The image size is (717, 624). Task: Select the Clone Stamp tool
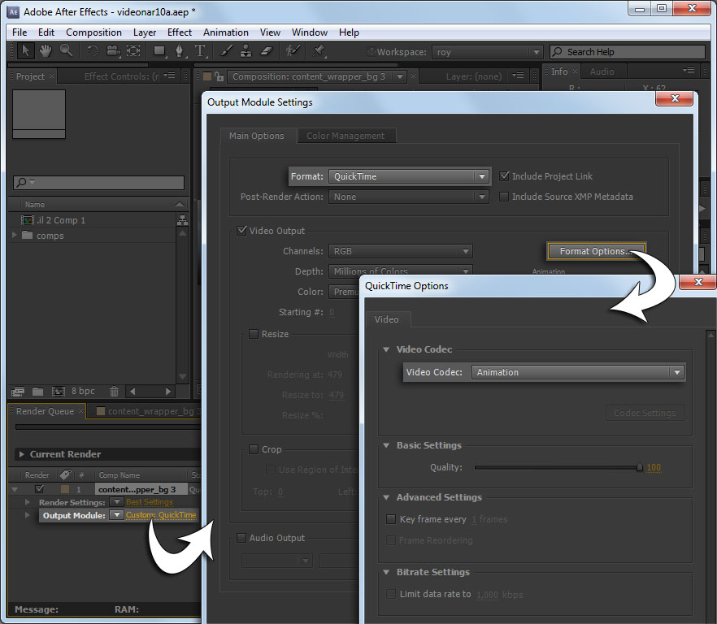[246, 50]
